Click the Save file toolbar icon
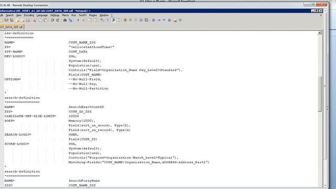Image resolution: width=336 pixels, height=189 pixels. 6,20
